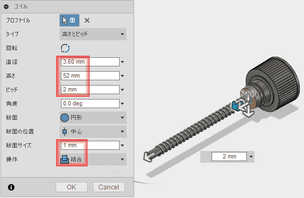The width and height of the screenshot is (304, 198).
Task: Click the 角度 input field showing 0.0 deg
Action: 90,103
